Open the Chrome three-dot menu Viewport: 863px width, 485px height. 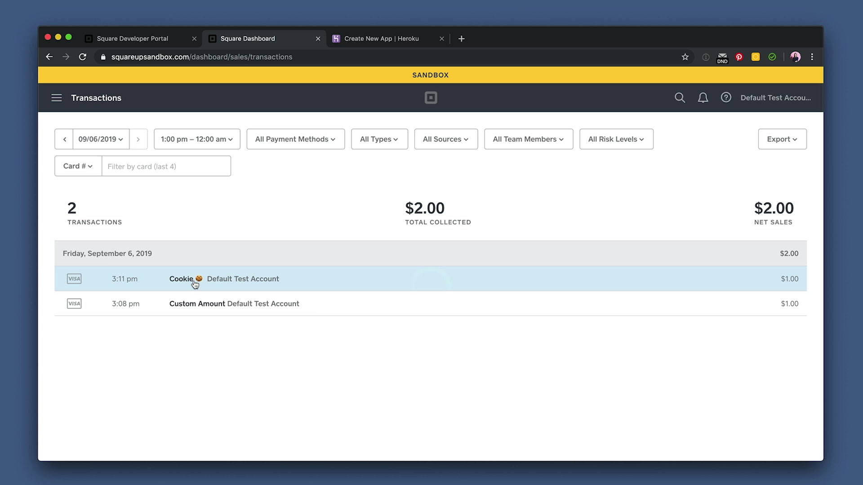(812, 57)
